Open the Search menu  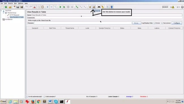click(x=10, y=3)
